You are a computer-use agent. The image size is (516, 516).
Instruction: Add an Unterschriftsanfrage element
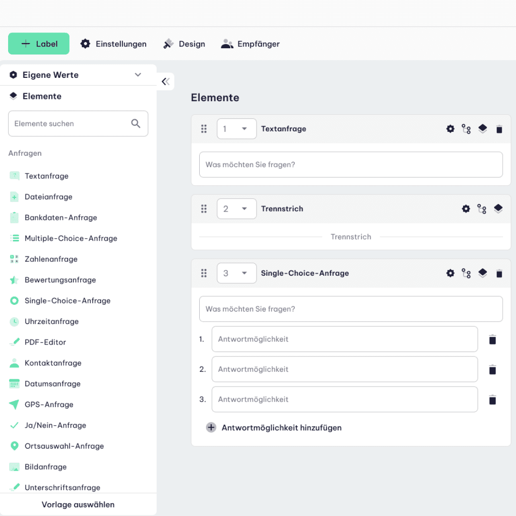tap(55, 487)
